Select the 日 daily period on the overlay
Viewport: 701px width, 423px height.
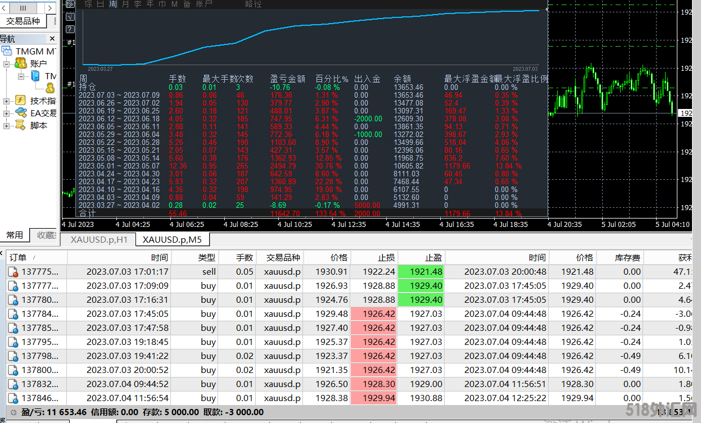pyautogui.click(x=100, y=4)
